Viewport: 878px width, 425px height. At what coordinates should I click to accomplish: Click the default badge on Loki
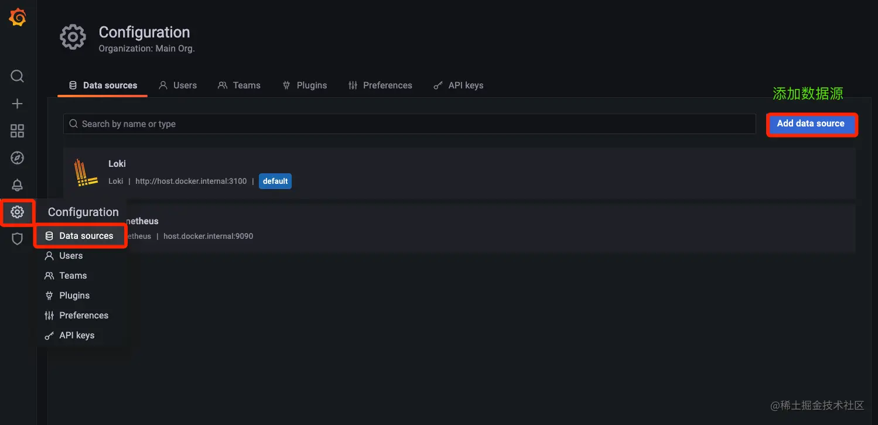point(275,181)
